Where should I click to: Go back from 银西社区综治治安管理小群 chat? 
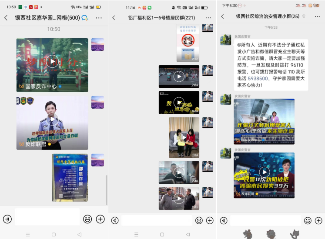[223, 17]
